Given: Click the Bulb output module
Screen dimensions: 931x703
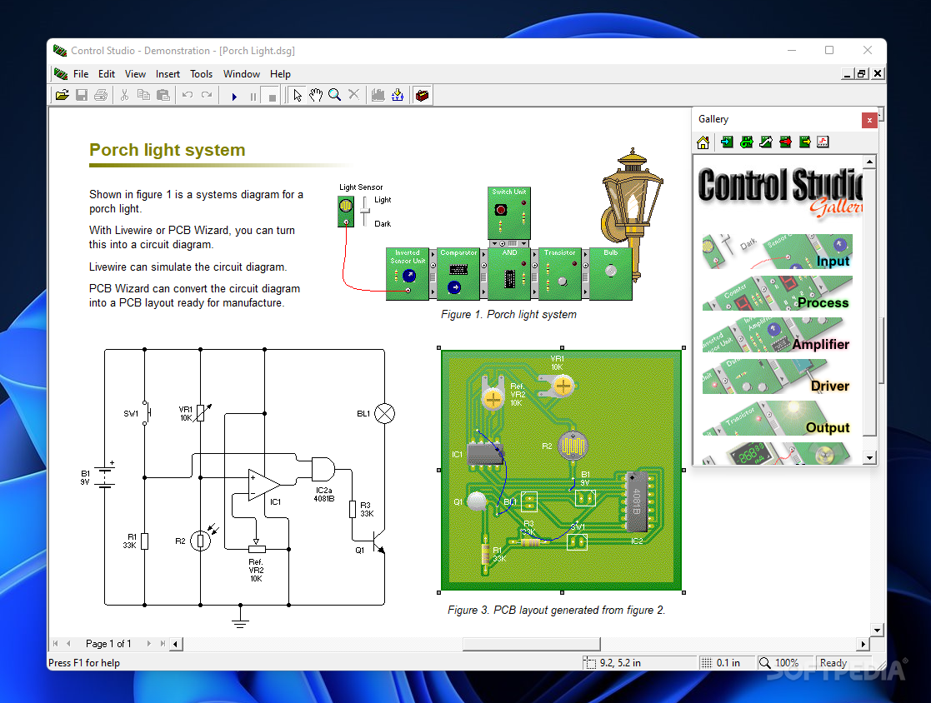Looking at the screenshot, I should click(x=611, y=274).
